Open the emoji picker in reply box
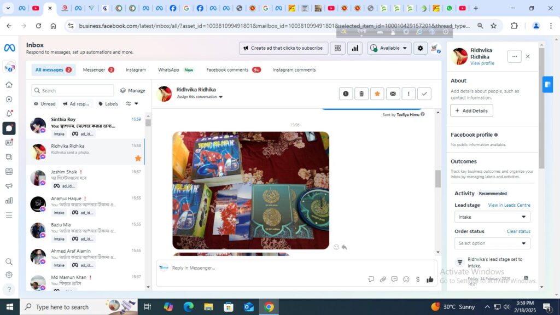This screenshot has width=560, height=315. (x=406, y=279)
